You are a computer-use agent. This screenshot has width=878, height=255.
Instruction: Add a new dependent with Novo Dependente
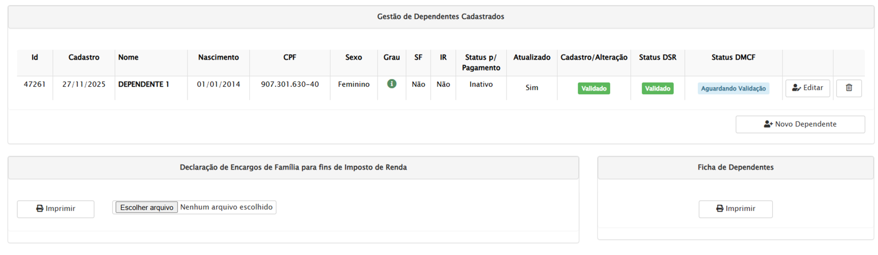(x=800, y=124)
